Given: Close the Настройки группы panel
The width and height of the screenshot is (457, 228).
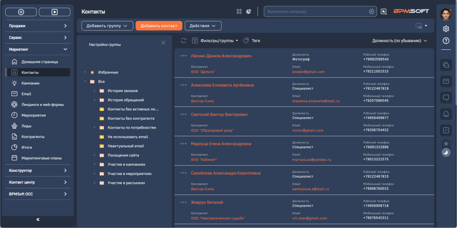Looking at the screenshot, I should point(163,43).
